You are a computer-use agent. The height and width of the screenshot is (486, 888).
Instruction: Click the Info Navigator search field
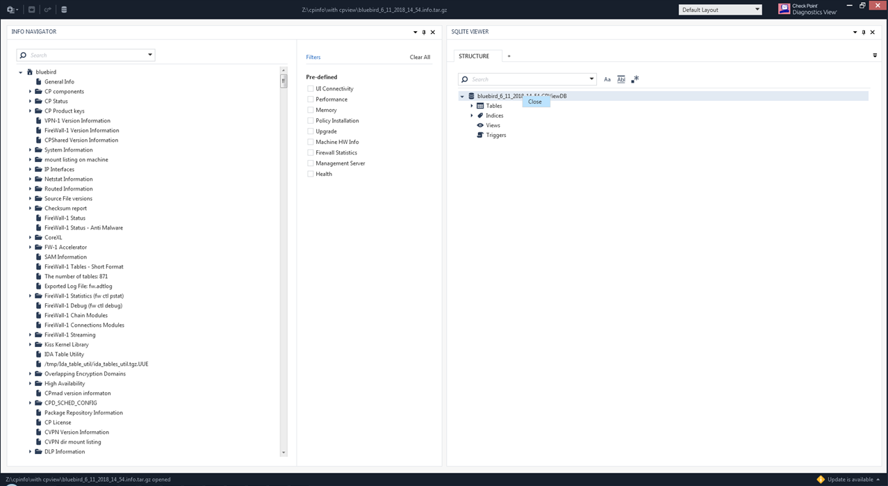pyautogui.click(x=85, y=55)
